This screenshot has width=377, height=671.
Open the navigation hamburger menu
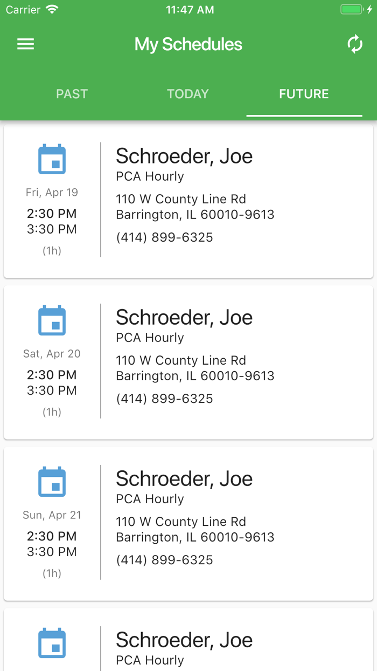click(25, 44)
